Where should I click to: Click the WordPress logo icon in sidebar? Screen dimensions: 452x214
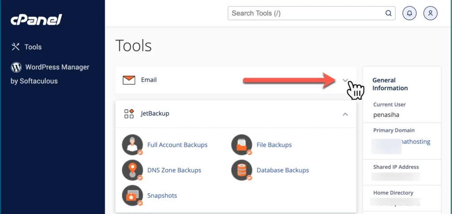pyautogui.click(x=16, y=67)
